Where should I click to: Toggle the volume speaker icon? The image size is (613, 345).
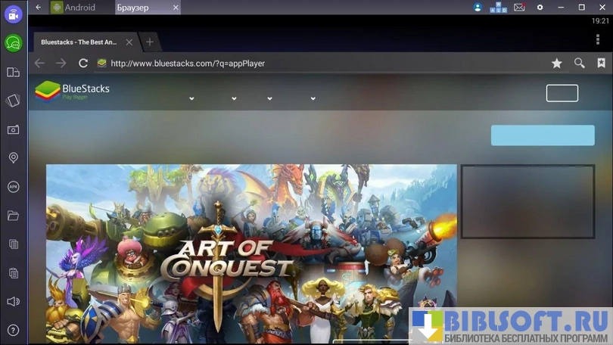pyautogui.click(x=13, y=302)
